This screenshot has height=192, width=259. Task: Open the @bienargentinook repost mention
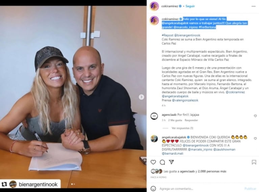[187, 35]
